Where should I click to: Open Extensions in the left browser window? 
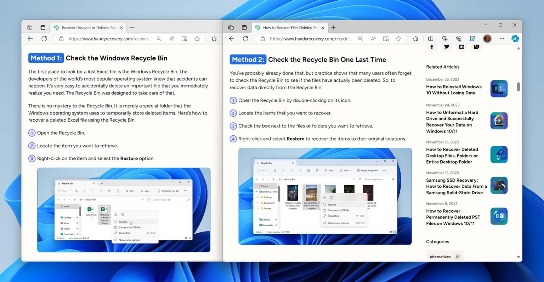point(214,39)
